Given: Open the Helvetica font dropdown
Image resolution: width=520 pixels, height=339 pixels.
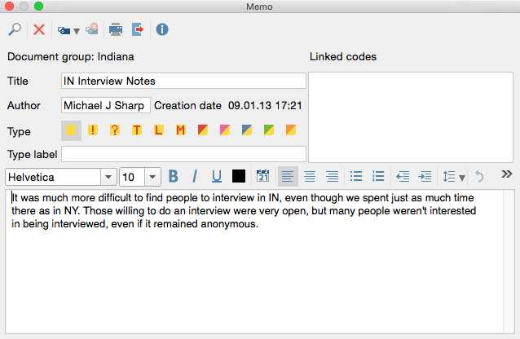Looking at the screenshot, I should (x=108, y=177).
